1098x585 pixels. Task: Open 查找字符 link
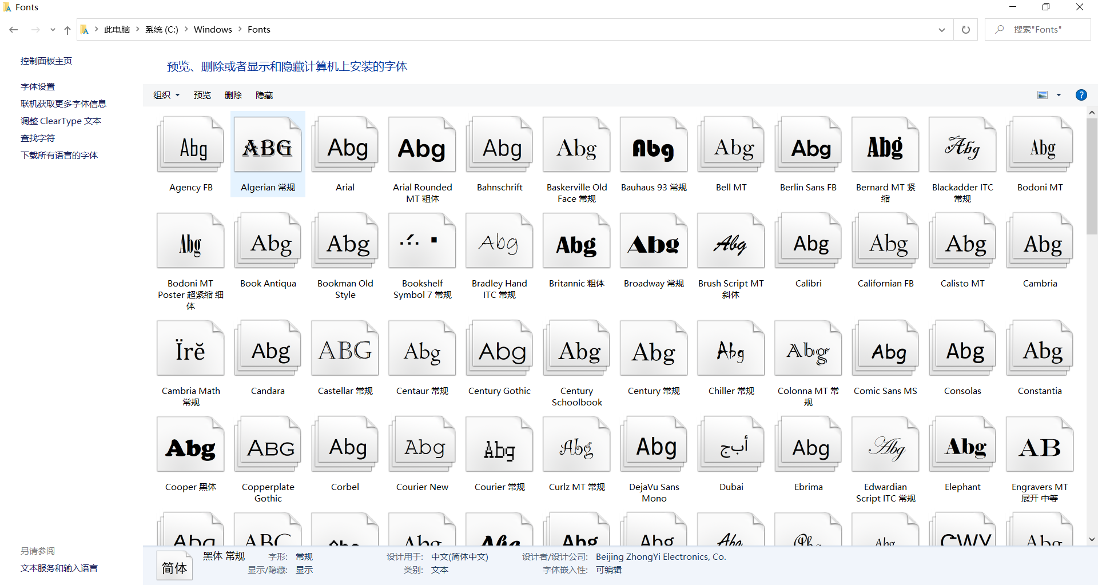pyautogui.click(x=38, y=138)
